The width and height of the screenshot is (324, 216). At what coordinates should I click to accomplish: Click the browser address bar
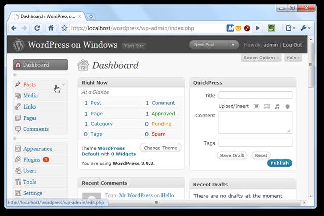tap(147, 28)
